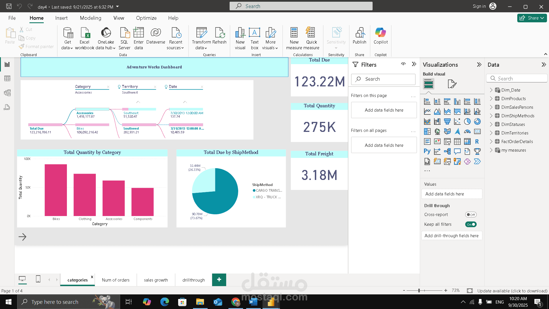
Task: Expand the FactOrderDetails table
Action: tap(491, 142)
